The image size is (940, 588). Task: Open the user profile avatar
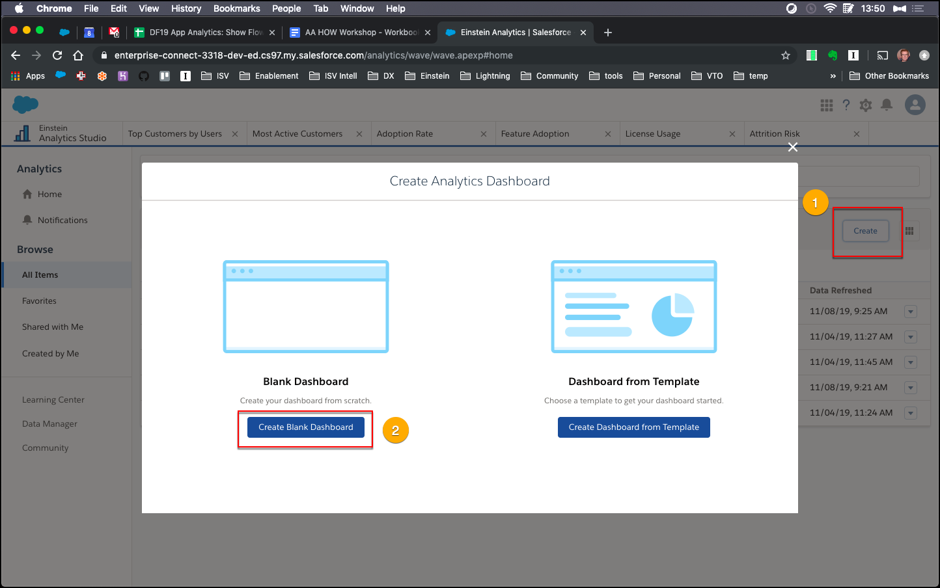915,105
